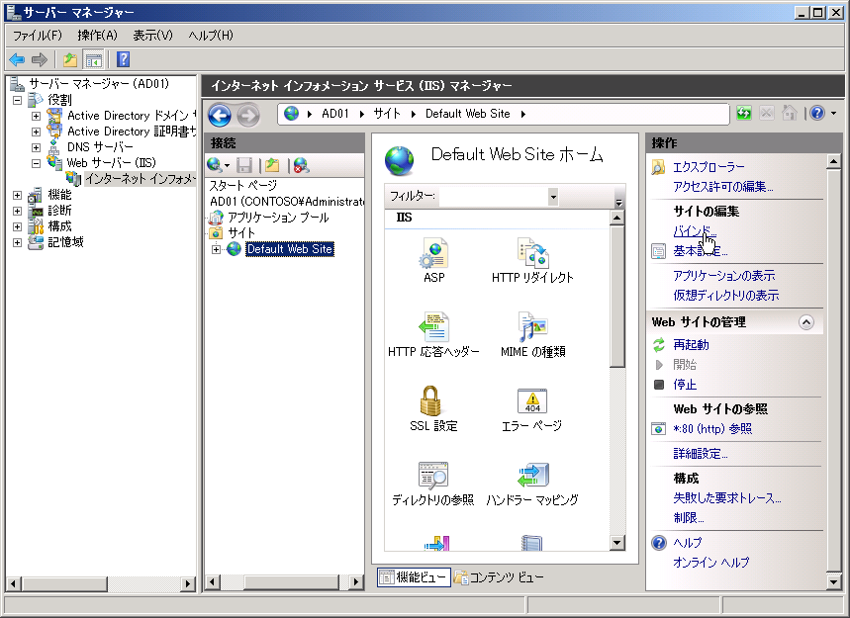Click the delete connection icon in connections toolbar
Viewport: 850px width, 618px height.
pyautogui.click(x=301, y=165)
